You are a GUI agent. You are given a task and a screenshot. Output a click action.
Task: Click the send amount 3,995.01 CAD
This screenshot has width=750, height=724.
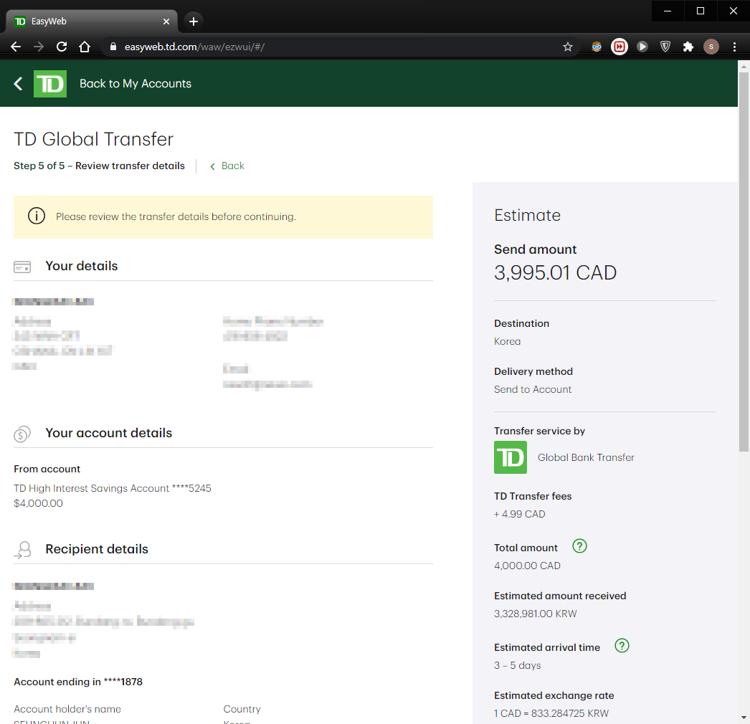click(x=555, y=272)
